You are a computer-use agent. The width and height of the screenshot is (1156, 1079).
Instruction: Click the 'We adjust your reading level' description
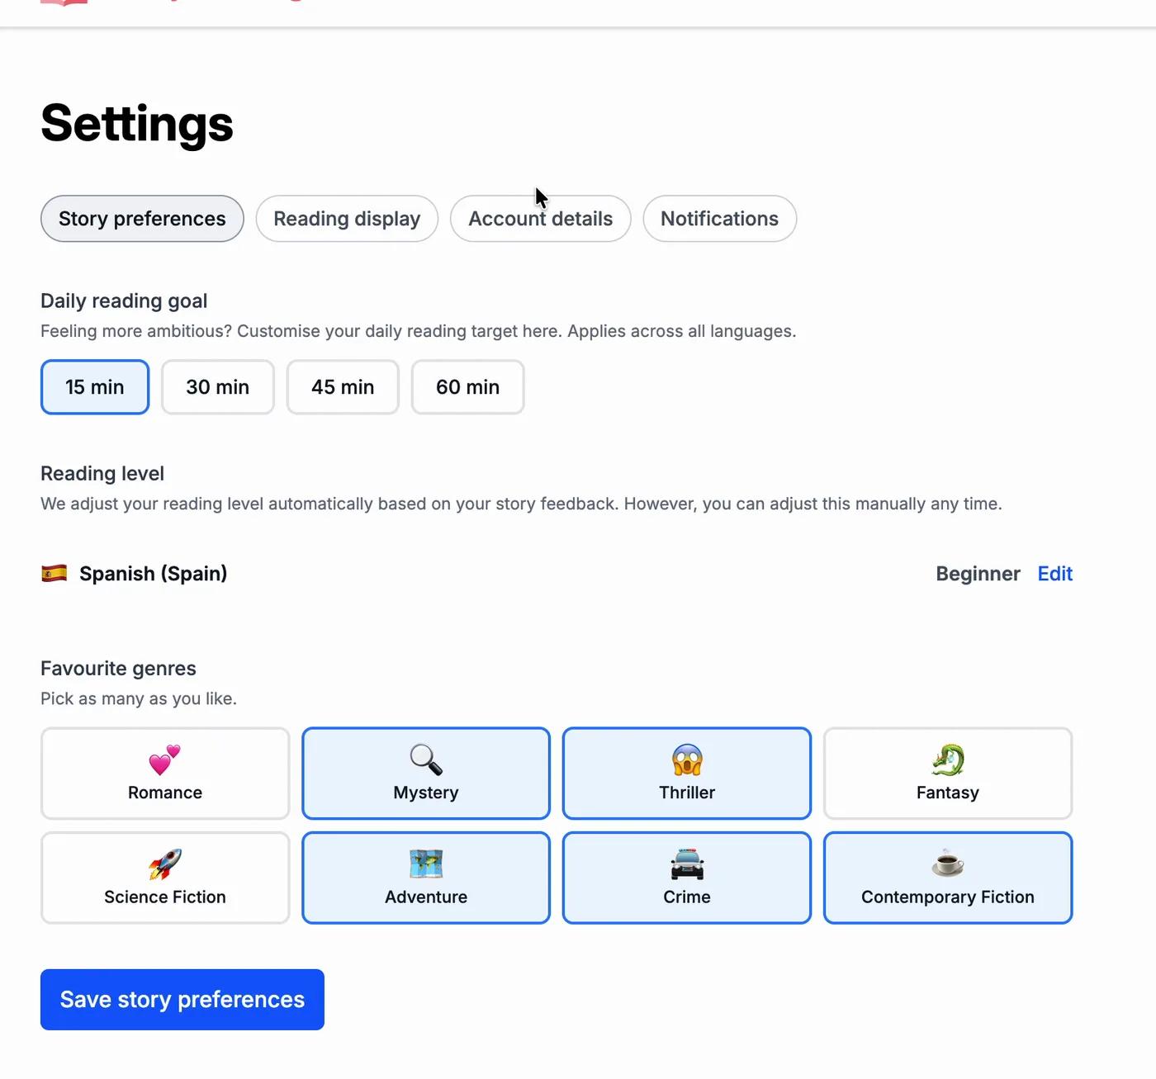[x=521, y=504]
